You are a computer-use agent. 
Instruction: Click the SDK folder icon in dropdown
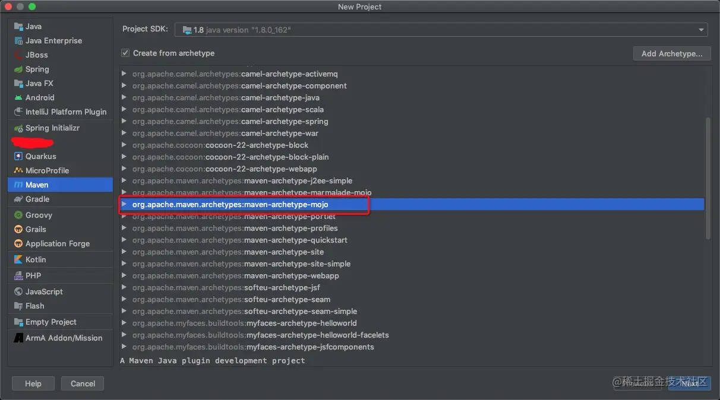coord(187,30)
